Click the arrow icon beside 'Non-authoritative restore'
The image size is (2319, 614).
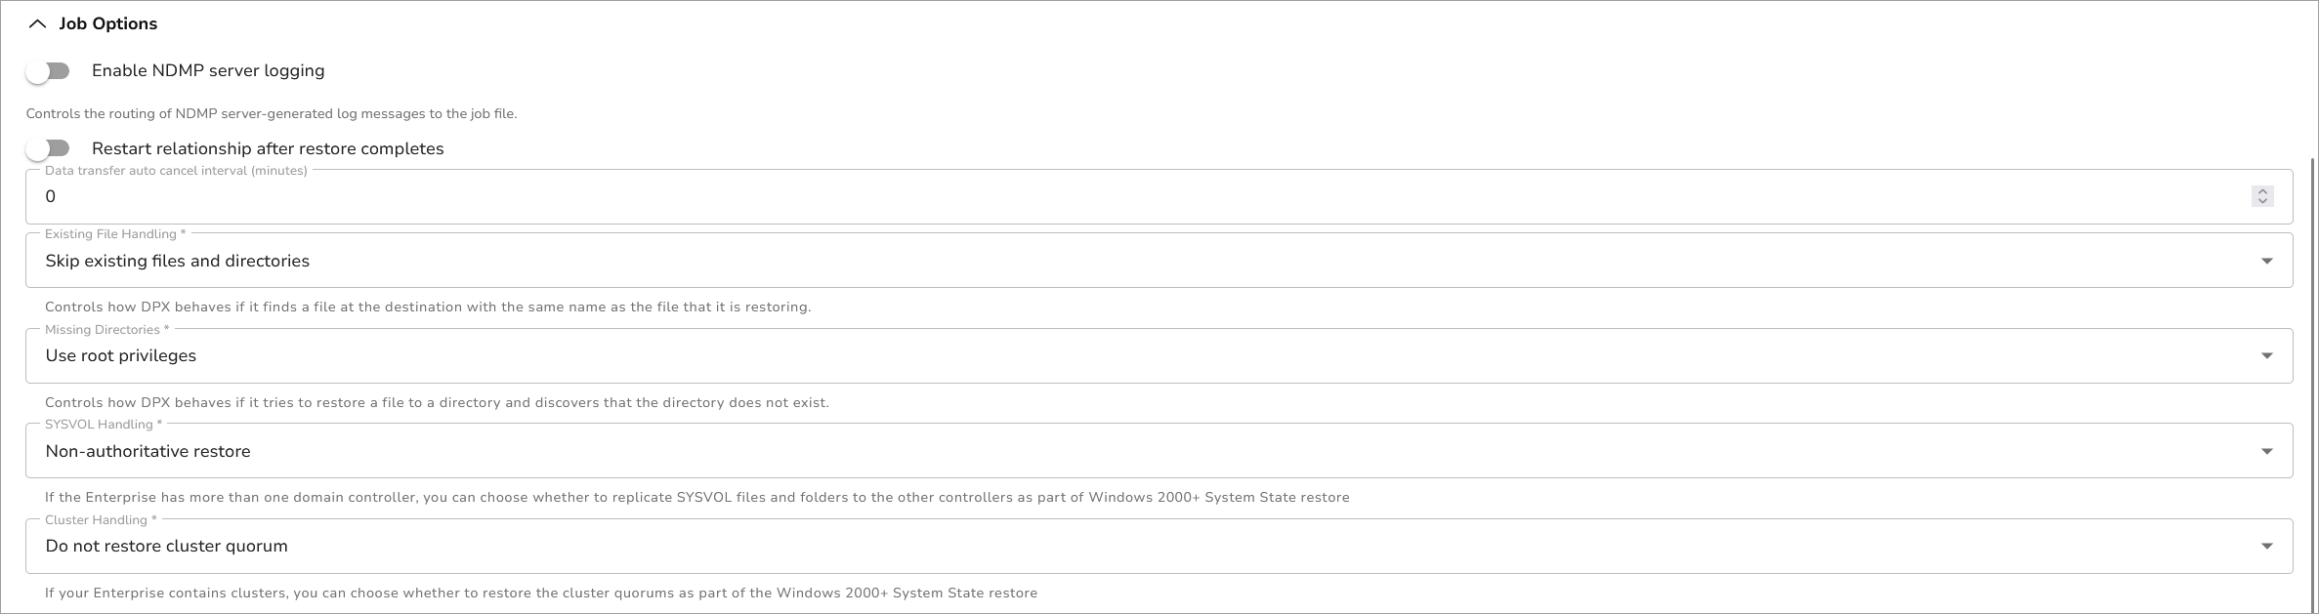tap(2266, 451)
